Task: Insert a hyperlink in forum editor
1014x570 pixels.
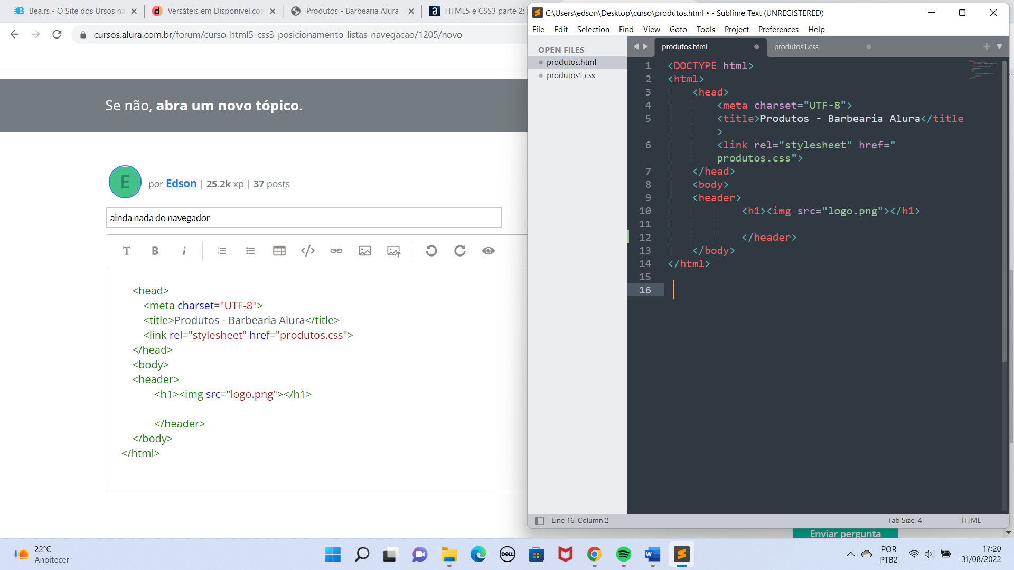Action: 336,251
